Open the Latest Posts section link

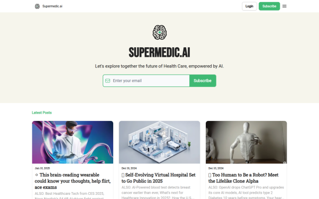coord(41,113)
